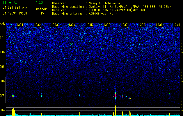Click the 'Receiving antenna' label
Viewport: 183px width, 116px height.
pos(67,14)
